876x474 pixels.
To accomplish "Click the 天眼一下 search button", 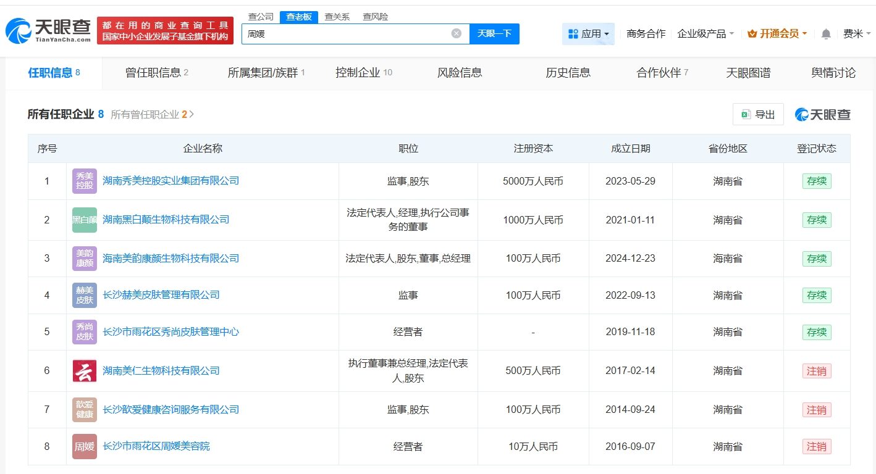I will coord(494,34).
